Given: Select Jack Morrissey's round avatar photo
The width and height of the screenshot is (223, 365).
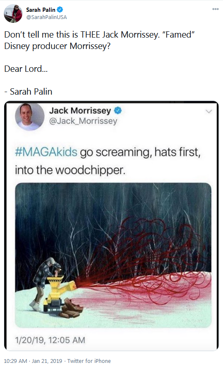Looking at the screenshot, I should pyautogui.click(x=30, y=116).
